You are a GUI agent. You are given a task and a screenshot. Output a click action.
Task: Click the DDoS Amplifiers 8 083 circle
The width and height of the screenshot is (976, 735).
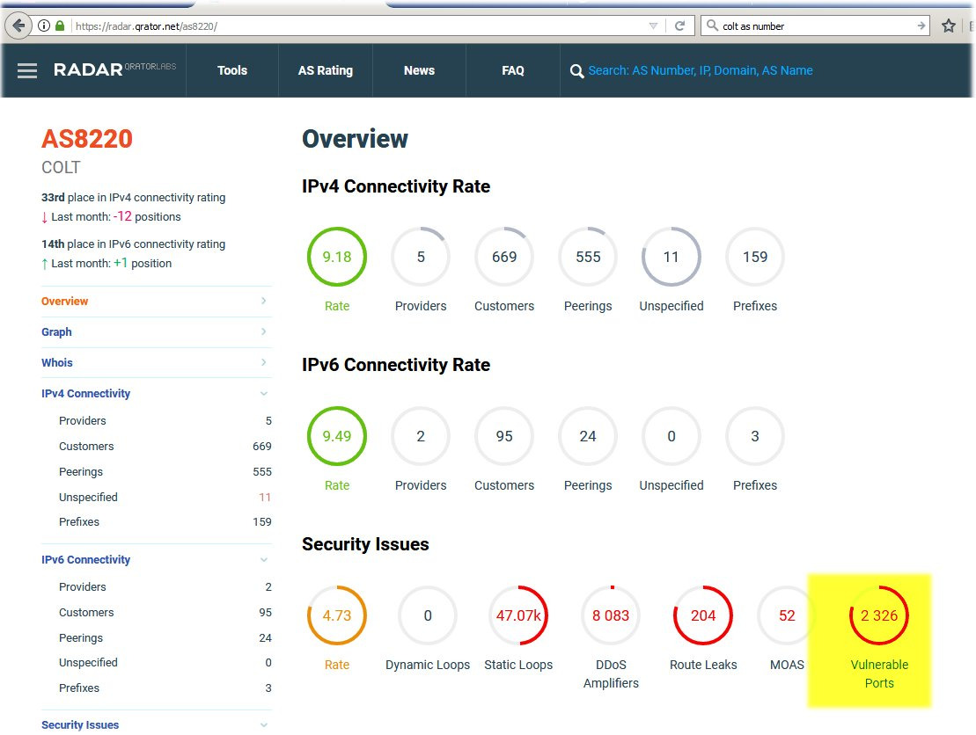611,615
